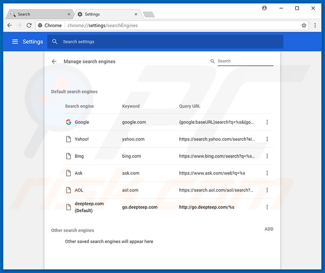Click the Other search engines heading
325x273 pixels.
point(72,230)
